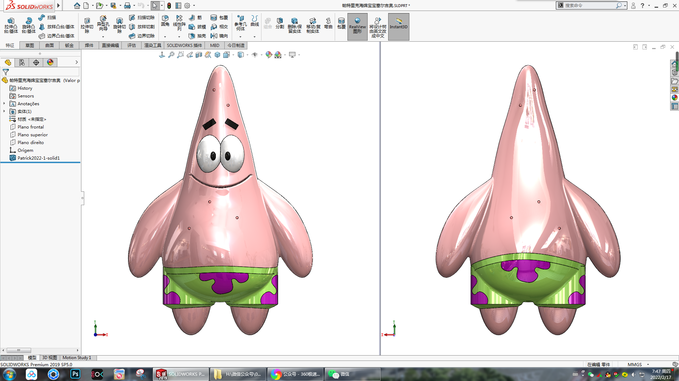This screenshot has width=679, height=381.
Task: Toggle Instant3D mode
Action: pos(398,26)
